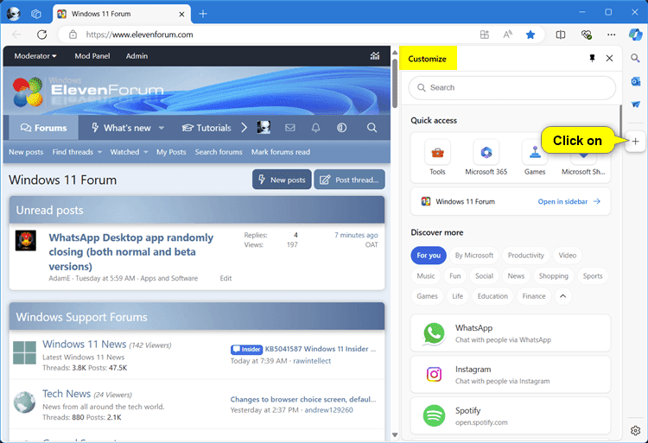Select the Forums navigation tab
648x443 pixels.
(44, 128)
